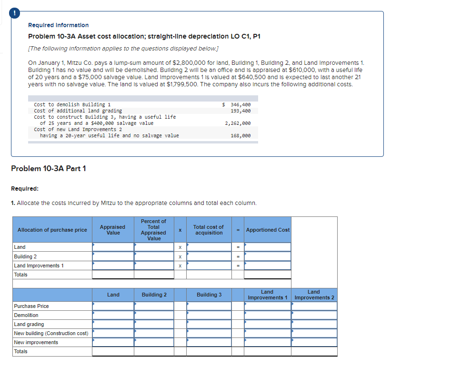Click Purchase Price cell under the Land column
Image resolution: width=461 pixels, height=368 pixels.
[x=113, y=306]
